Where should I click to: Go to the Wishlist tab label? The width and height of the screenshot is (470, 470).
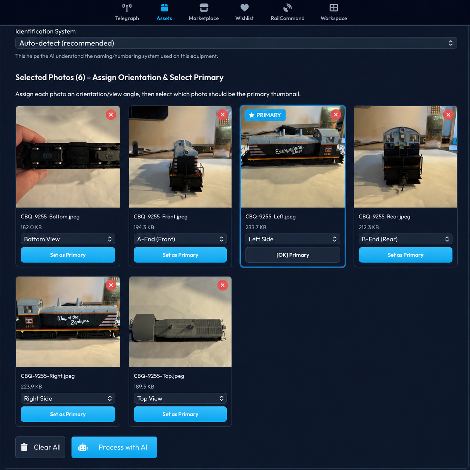click(x=244, y=18)
